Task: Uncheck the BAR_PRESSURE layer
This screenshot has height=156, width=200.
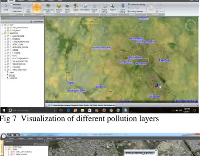Action: tap(8, 36)
